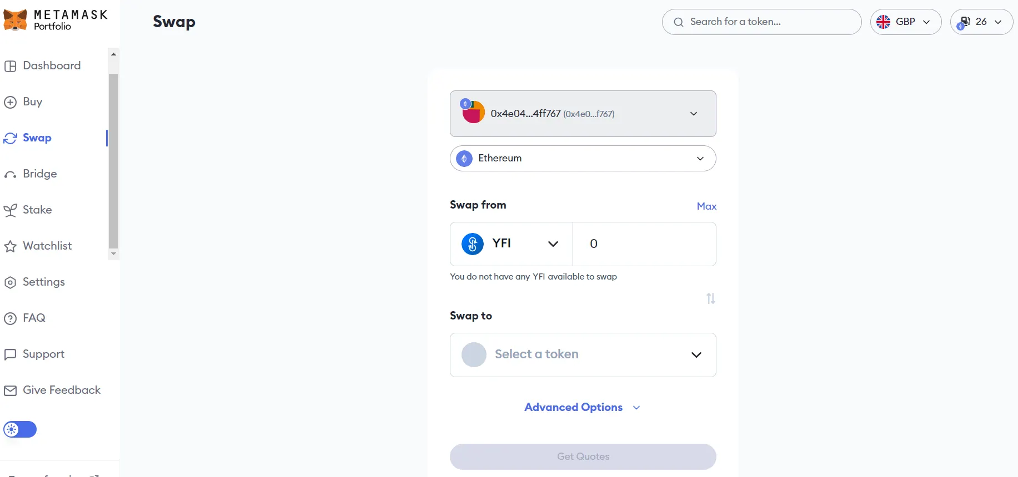The height and width of the screenshot is (477, 1018).
Task: Open the Dashboard page in sidebar
Action: [x=52, y=65]
